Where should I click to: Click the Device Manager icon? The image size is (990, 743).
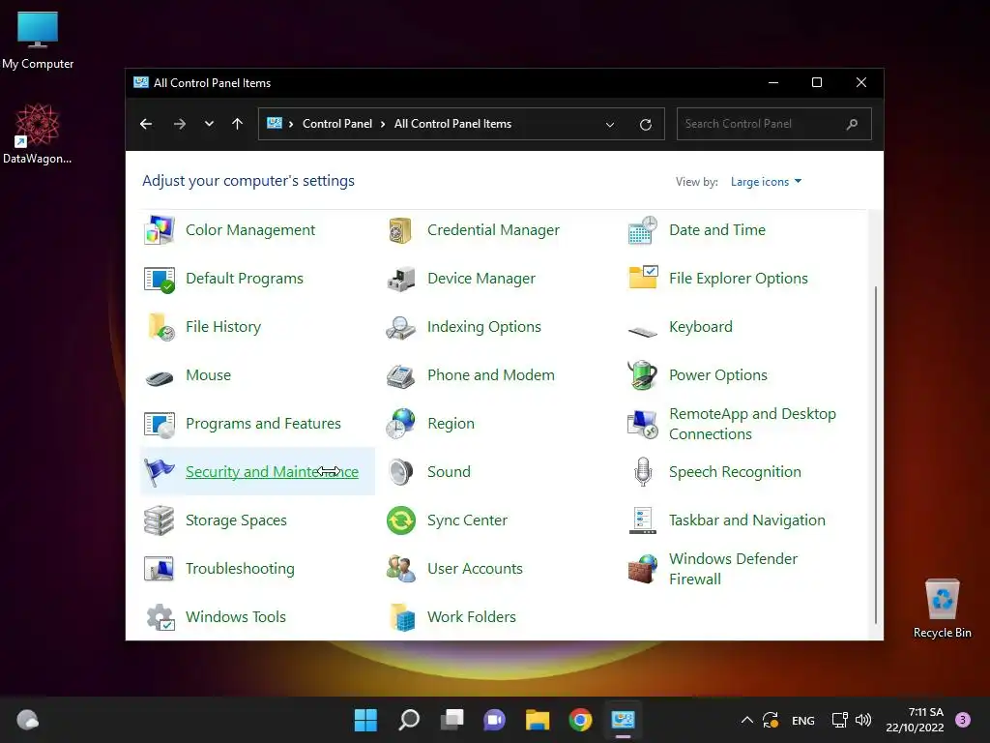[400, 279]
